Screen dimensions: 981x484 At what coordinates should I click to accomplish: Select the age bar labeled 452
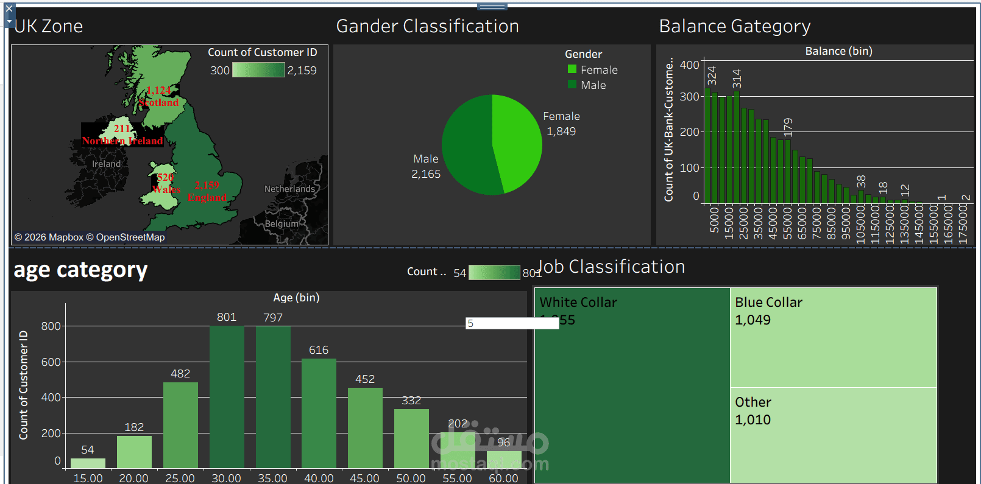pos(365,428)
